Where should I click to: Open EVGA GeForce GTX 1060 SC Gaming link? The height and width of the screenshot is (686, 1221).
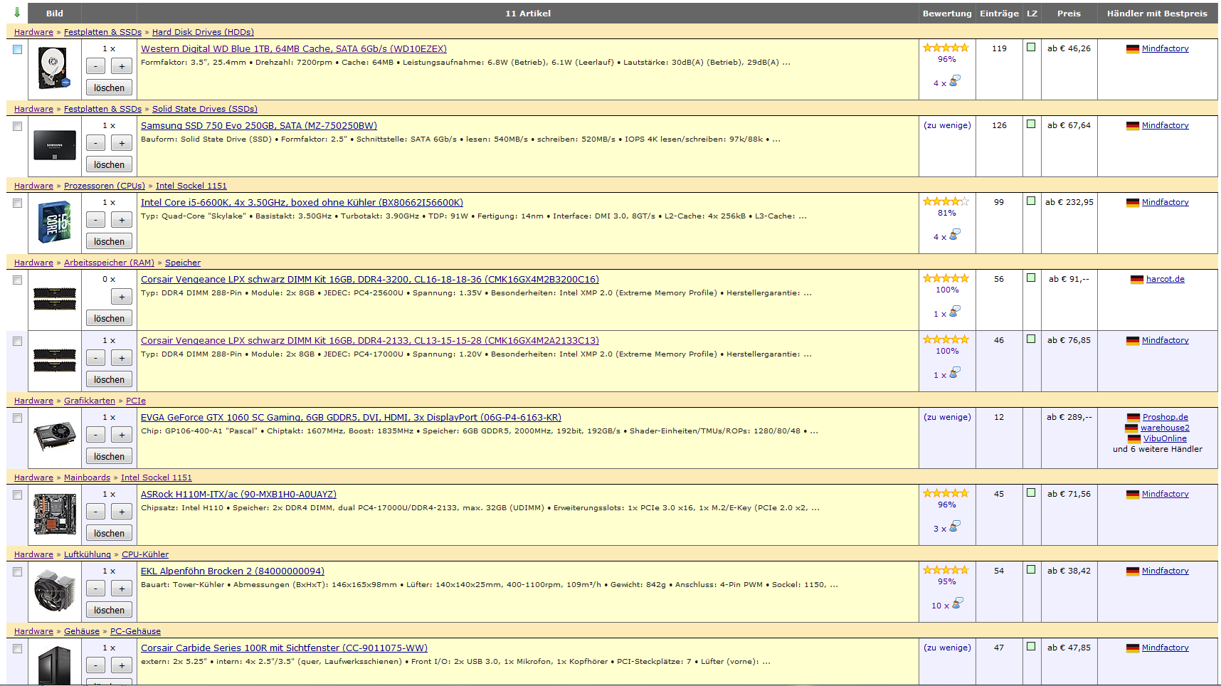tap(351, 418)
